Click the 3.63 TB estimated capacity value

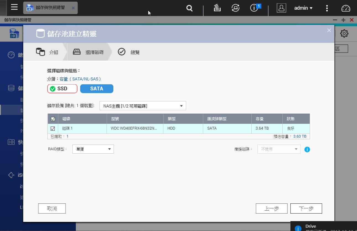coord(300,136)
